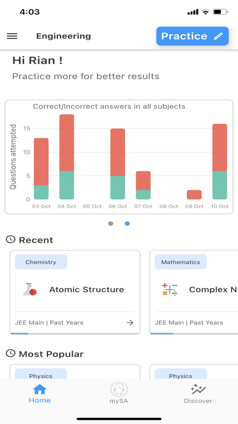The image size is (238, 424).
Task: Go to the Home tab
Action: 40,394
